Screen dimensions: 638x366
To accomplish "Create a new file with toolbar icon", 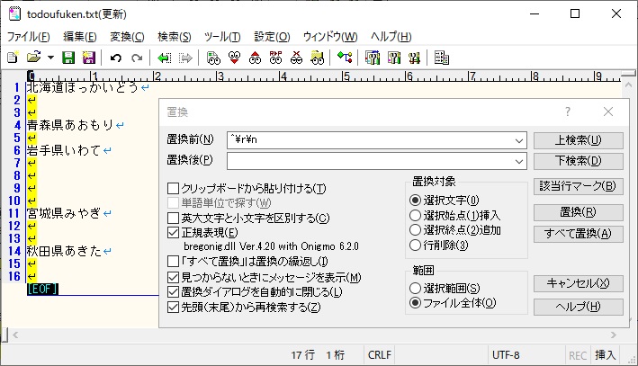I will (x=13, y=58).
